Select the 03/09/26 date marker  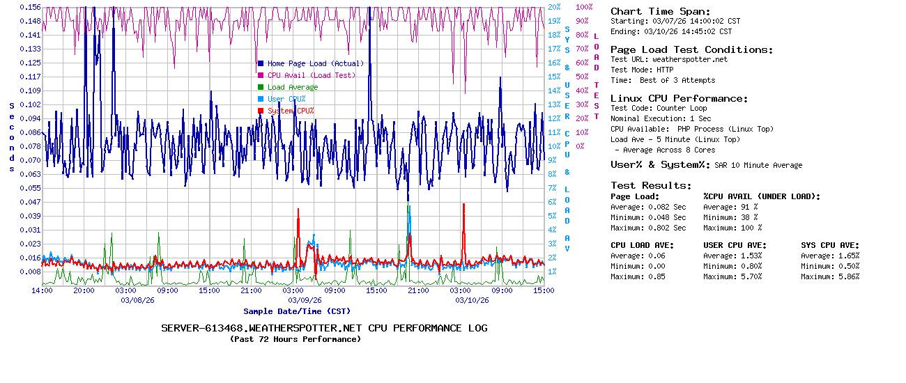306,300
